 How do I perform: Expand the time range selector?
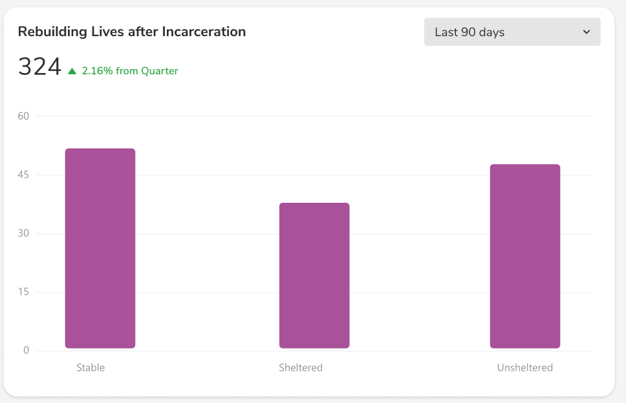tap(512, 31)
